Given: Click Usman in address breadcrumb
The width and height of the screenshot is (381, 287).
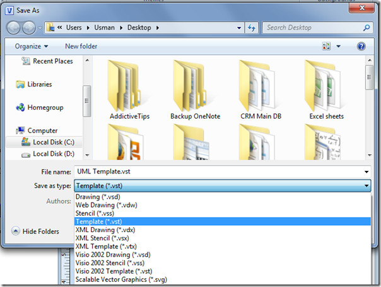Looking at the screenshot, I should point(105,28).
